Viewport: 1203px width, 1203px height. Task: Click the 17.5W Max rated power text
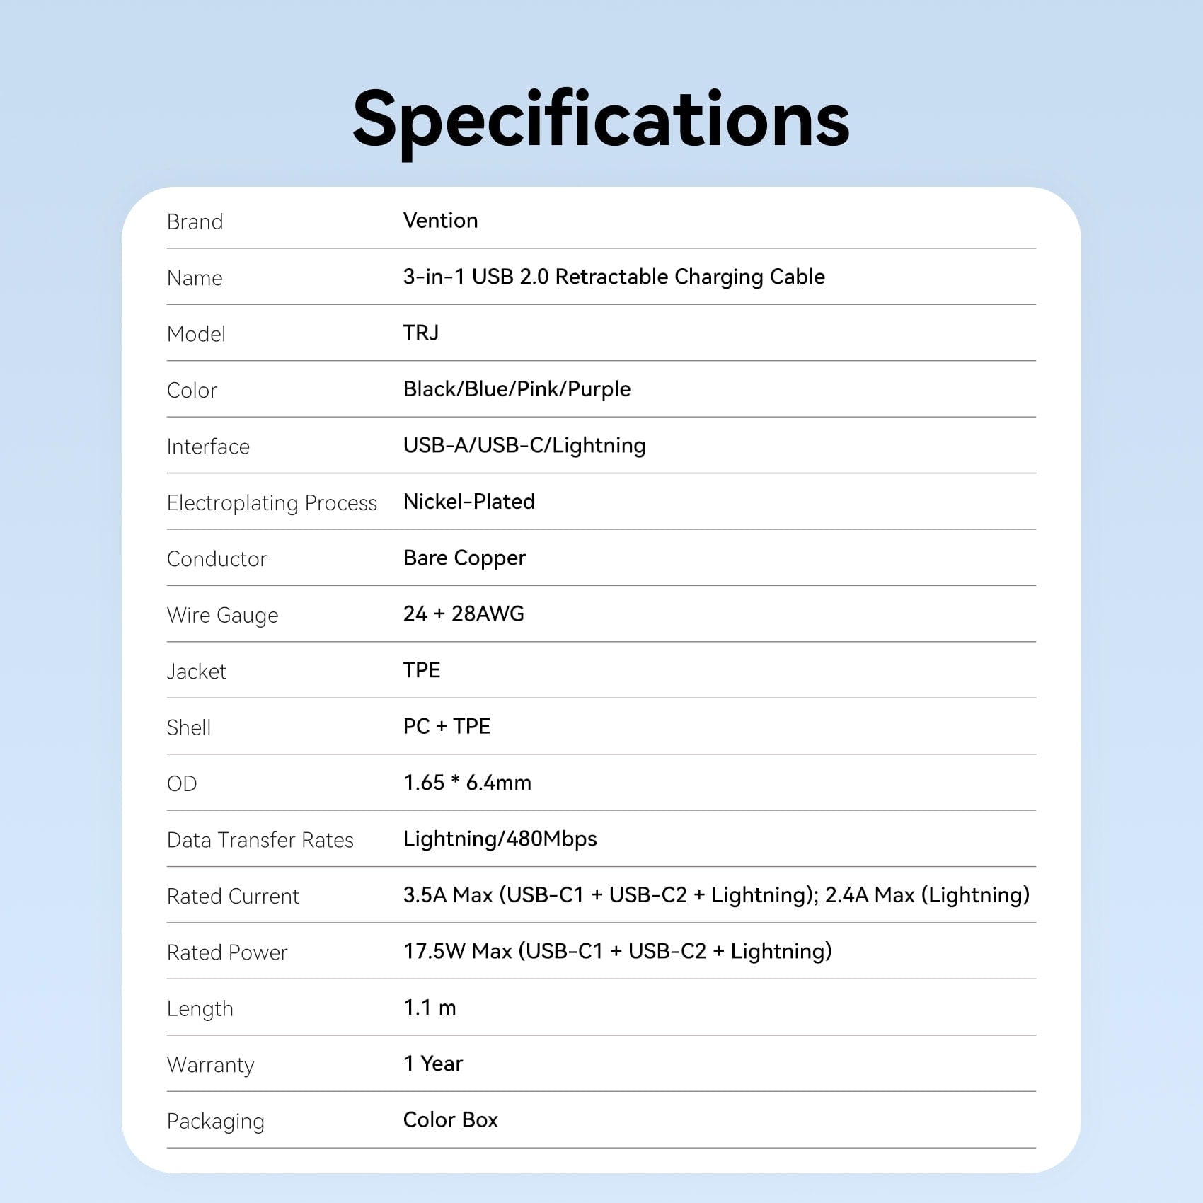coord(617,952)
